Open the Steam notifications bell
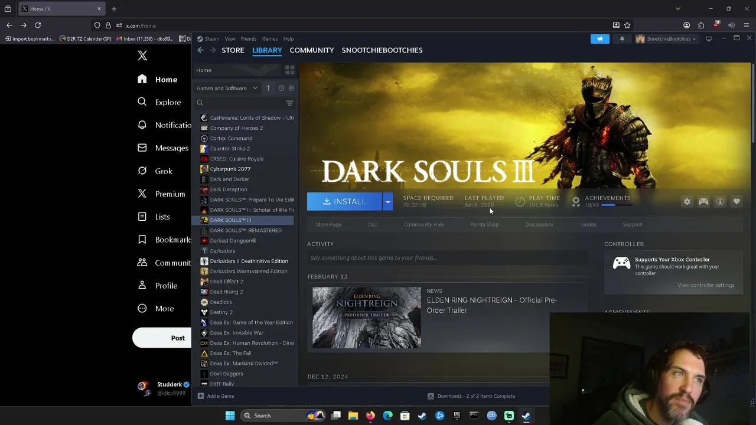 point(622,39)
